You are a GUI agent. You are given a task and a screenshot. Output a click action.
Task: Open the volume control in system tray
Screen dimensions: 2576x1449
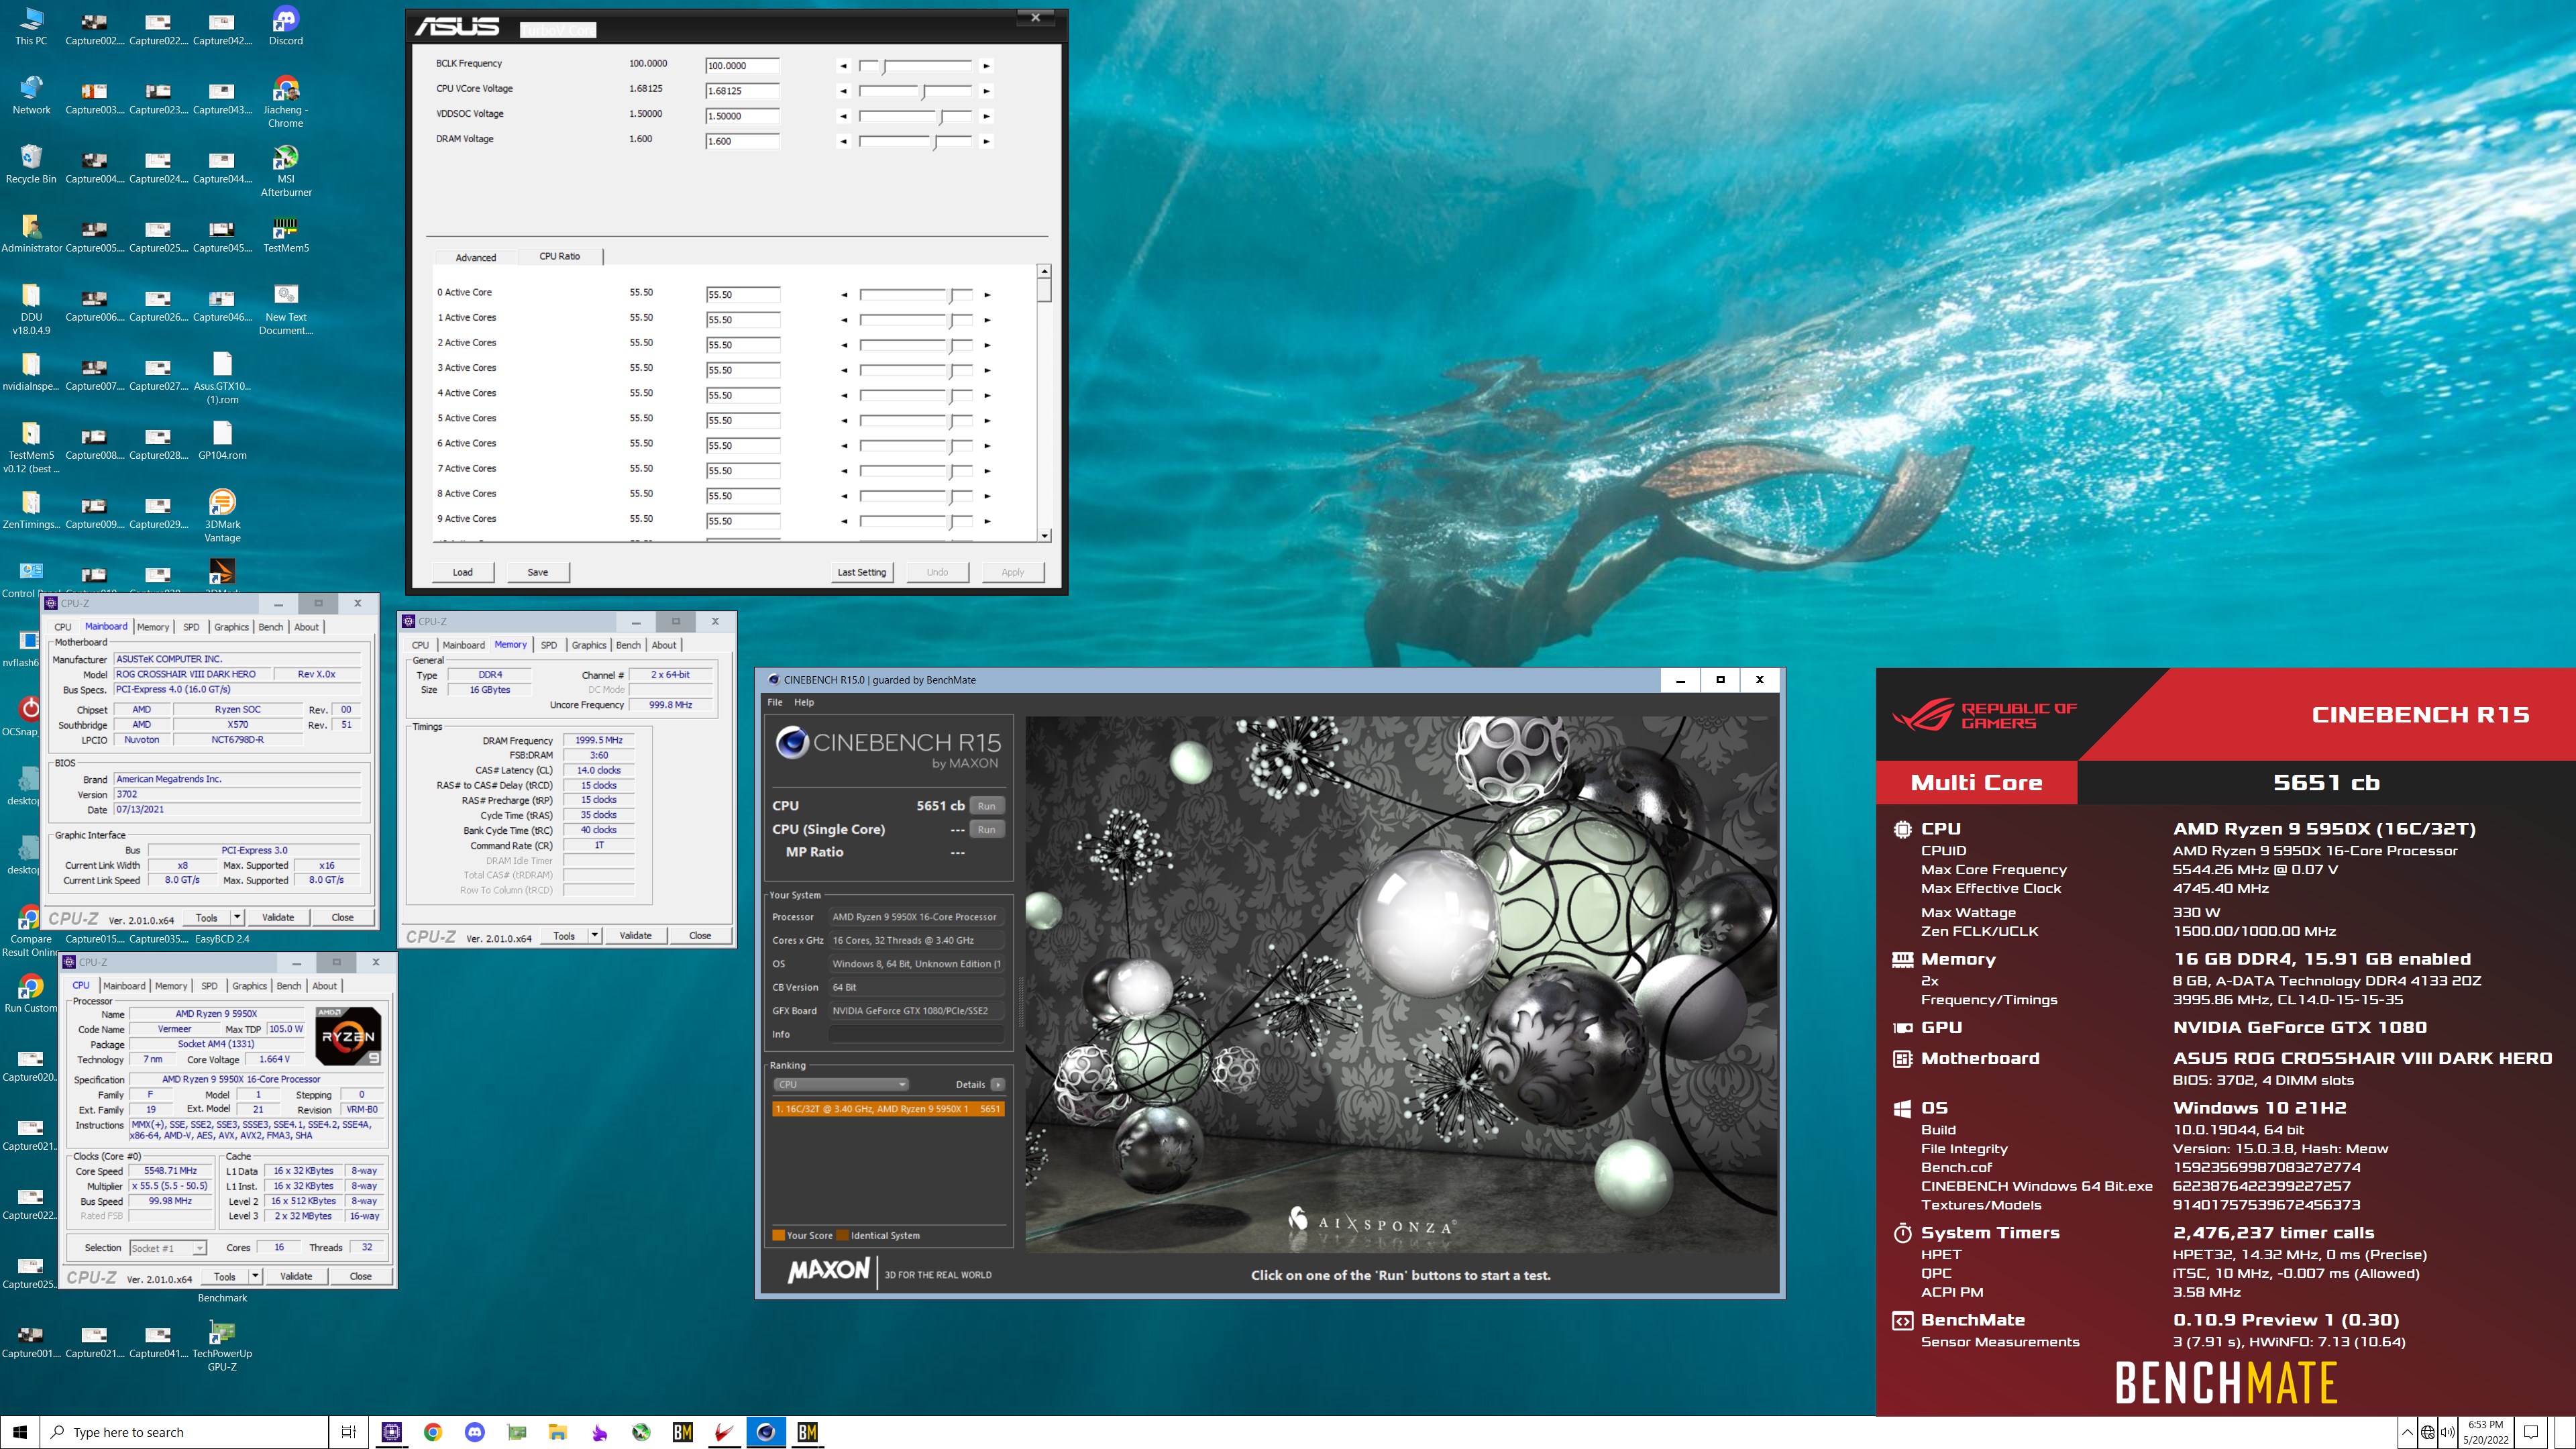(x=2447, y=1432)
